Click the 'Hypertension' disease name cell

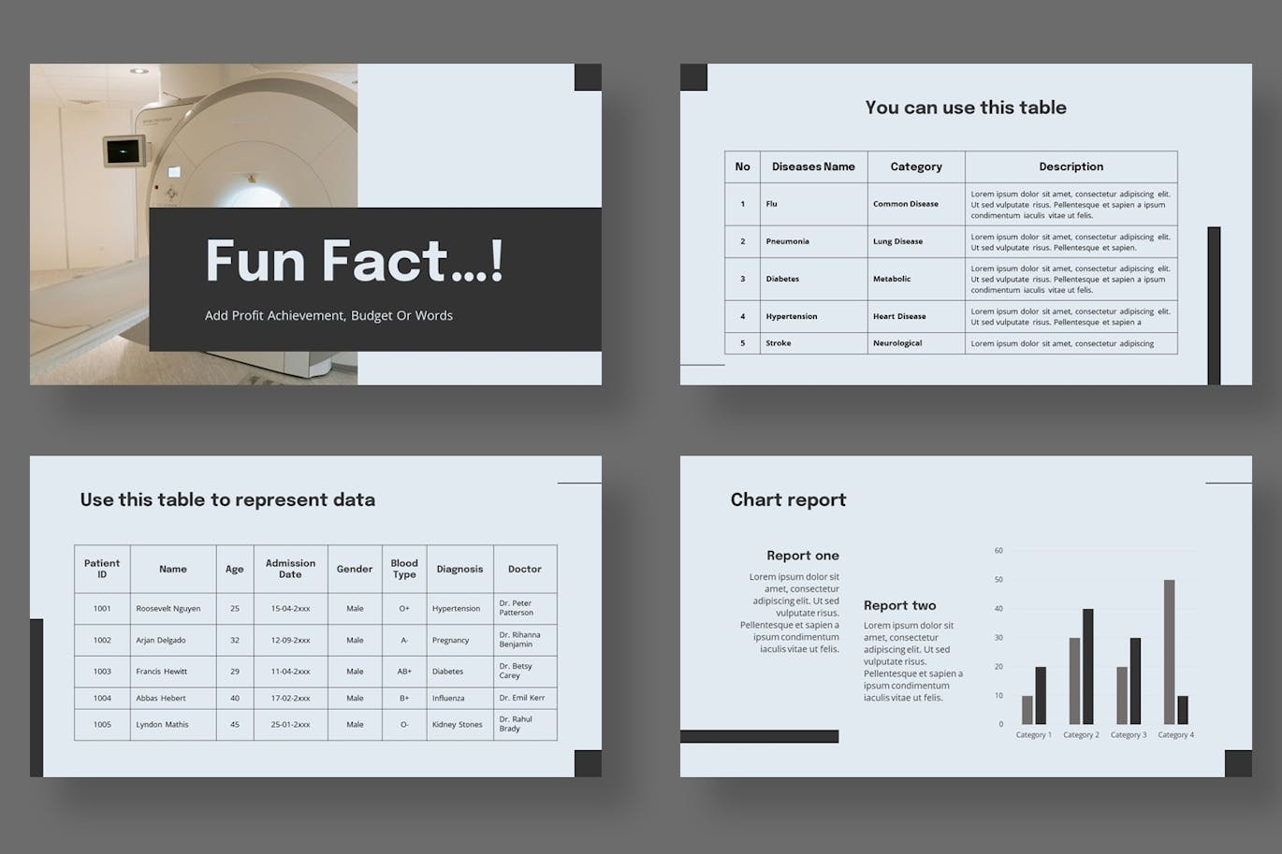click(x=813, y=316)
